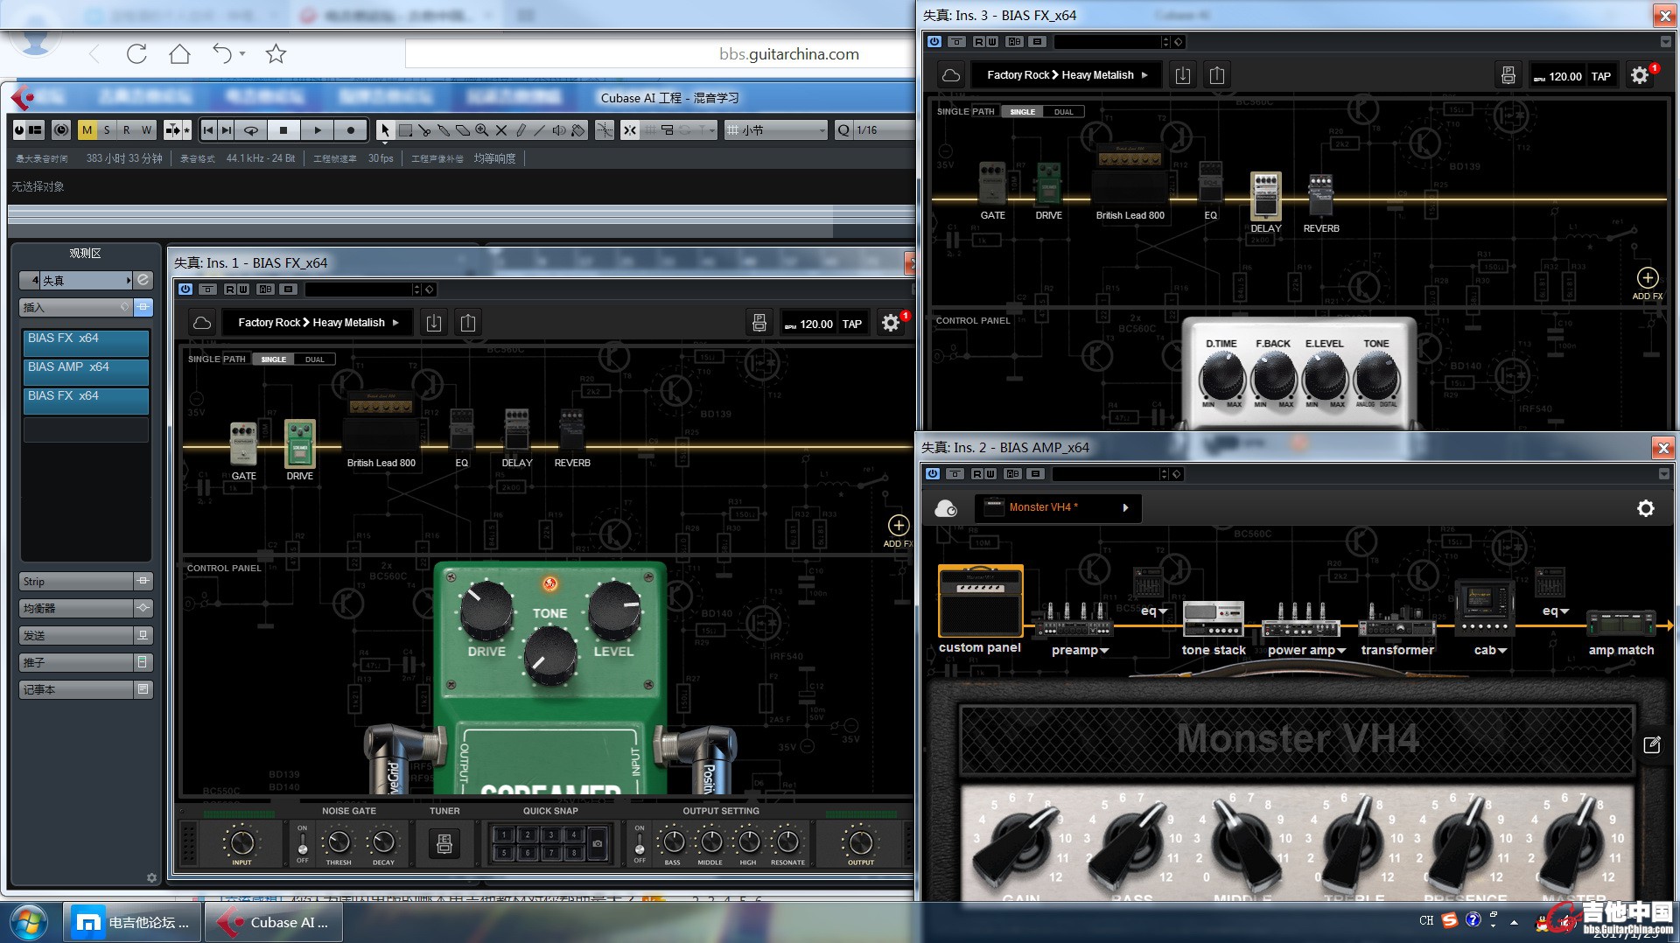Open Factory Rock preset menu in Ins. 1
Image resolution: width=1680 pixels, height=943 pixels.
click(x=318, y=323)
